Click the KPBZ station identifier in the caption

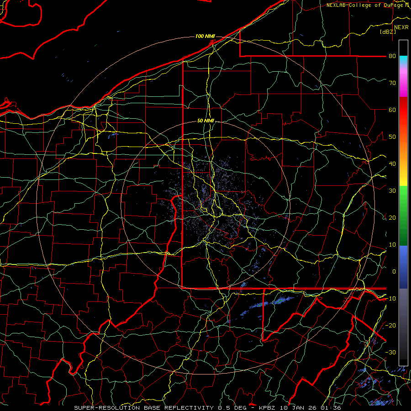[267, 408]
